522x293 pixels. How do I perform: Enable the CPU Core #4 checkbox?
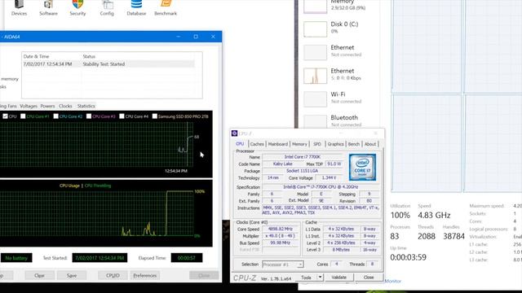click(122, 116)
